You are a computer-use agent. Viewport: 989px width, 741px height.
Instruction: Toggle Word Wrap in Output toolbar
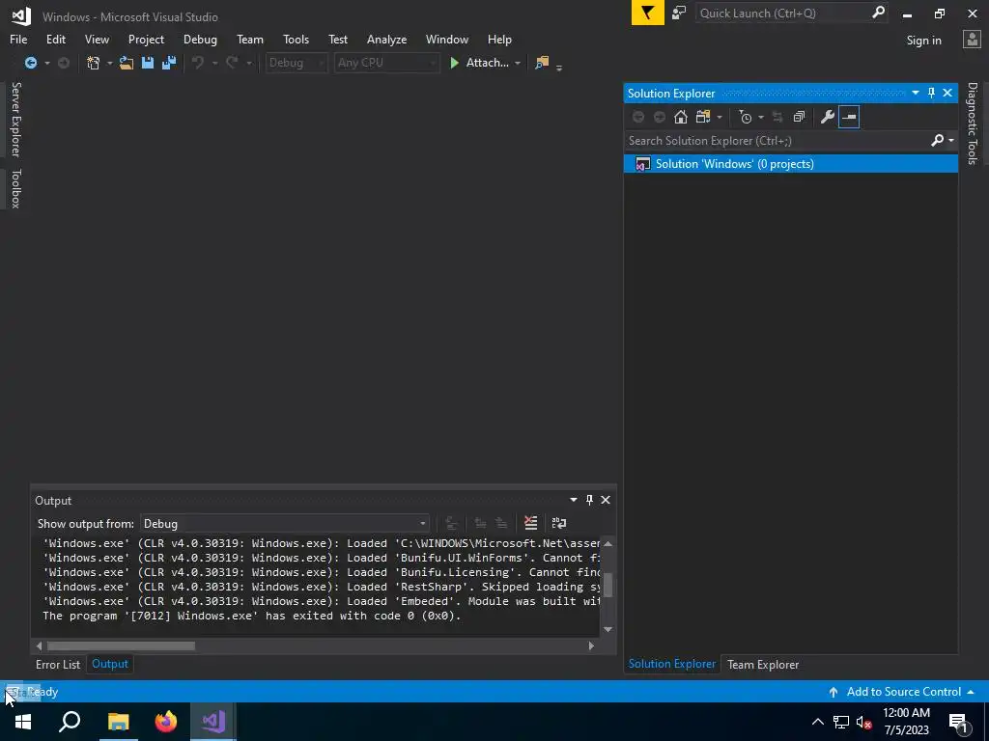coord(559,523)
